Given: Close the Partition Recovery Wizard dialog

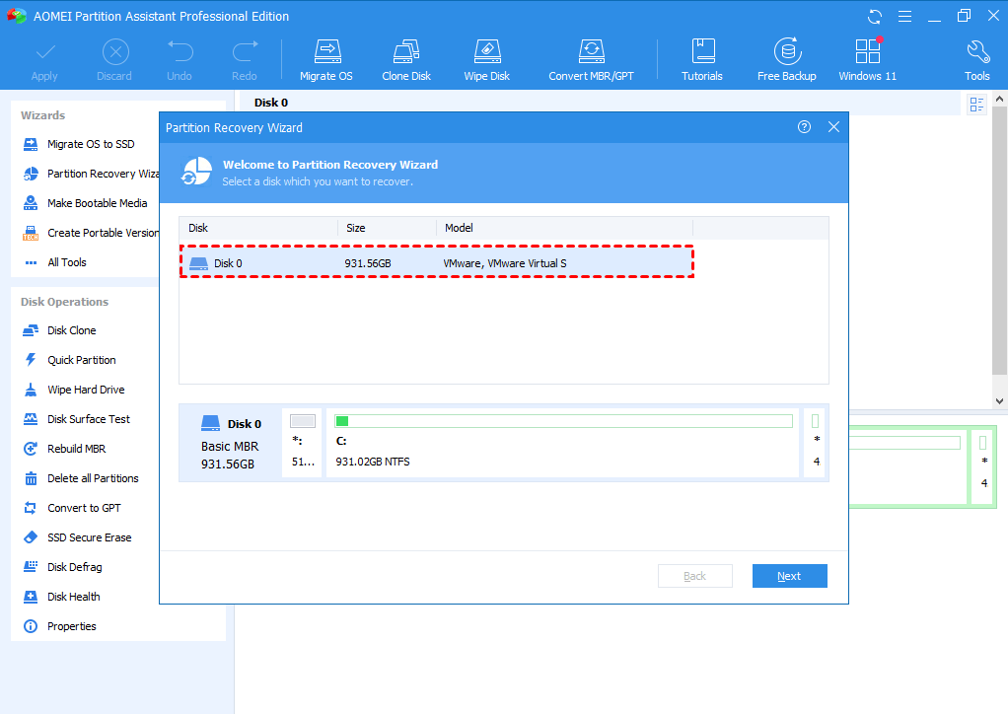Looking at the screenshot, I should click(833, 127).
